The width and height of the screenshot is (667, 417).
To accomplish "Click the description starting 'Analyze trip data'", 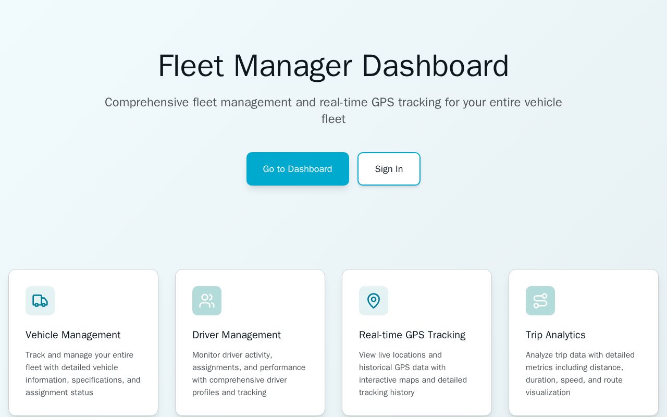I will point(580,374).
